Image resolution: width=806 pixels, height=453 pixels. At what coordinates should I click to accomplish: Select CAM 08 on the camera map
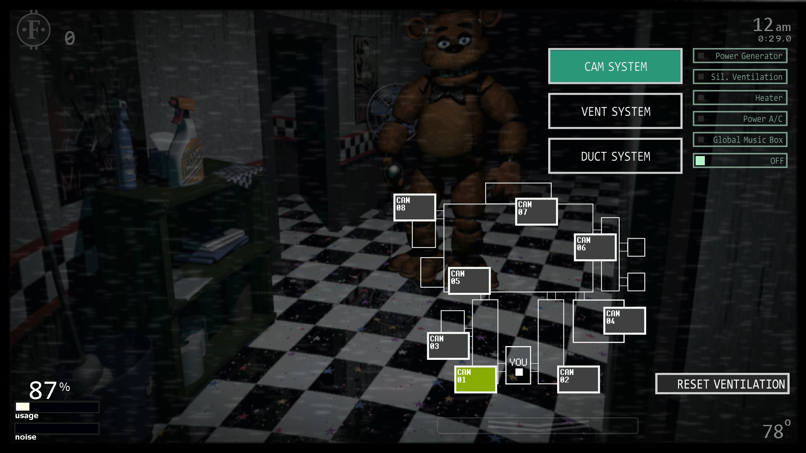pyautogui.click(x=414, y=206)
